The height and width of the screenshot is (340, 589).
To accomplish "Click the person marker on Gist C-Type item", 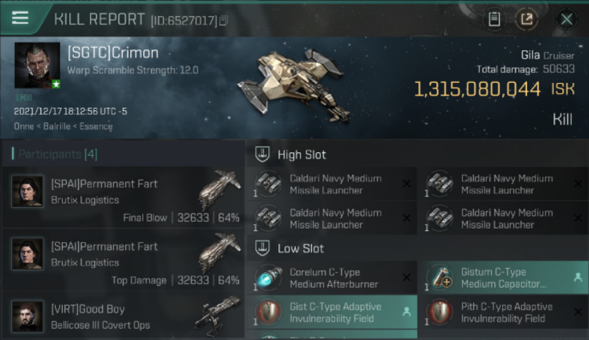I will coord(406,311).
